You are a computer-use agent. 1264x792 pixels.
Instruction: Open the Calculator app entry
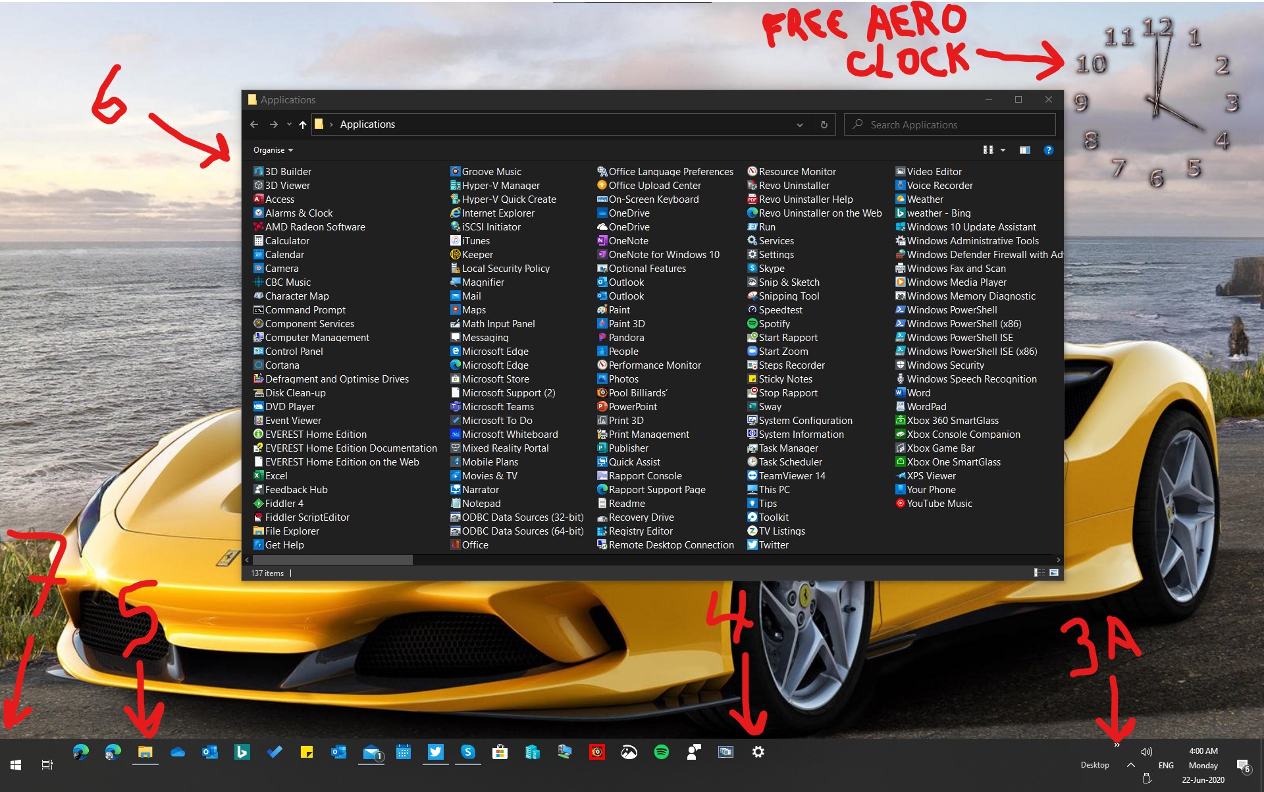(281, 240)
